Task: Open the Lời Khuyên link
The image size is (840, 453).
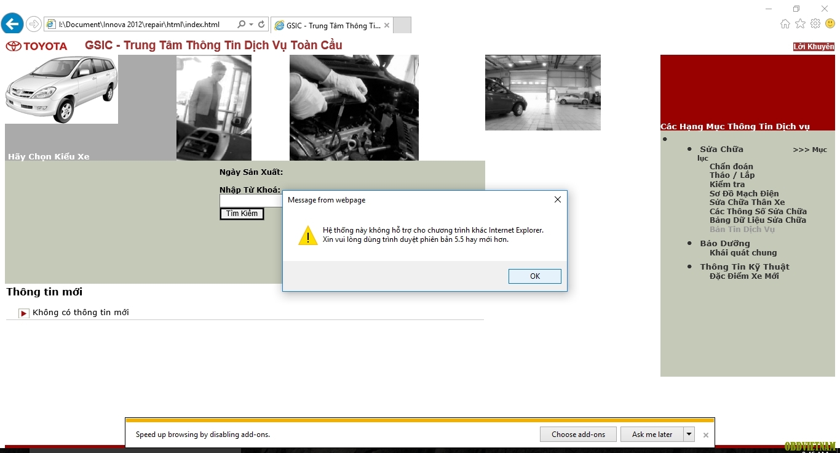Action: point(814,47)
